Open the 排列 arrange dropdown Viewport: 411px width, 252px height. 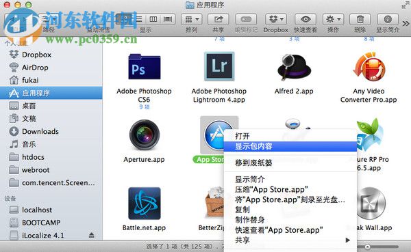pos(192,19)
